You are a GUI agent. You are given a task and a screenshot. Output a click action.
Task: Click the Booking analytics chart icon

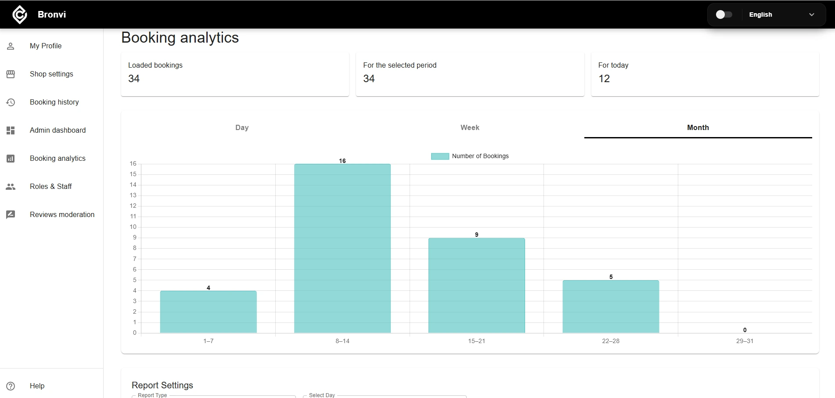tap(11, 159)
